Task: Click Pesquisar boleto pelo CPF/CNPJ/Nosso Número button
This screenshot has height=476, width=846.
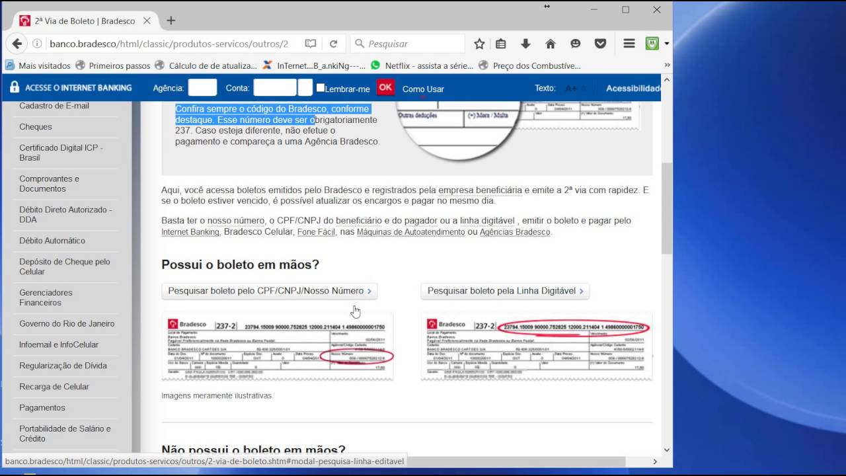Action: pyautogui.click(x=270, y=291)
